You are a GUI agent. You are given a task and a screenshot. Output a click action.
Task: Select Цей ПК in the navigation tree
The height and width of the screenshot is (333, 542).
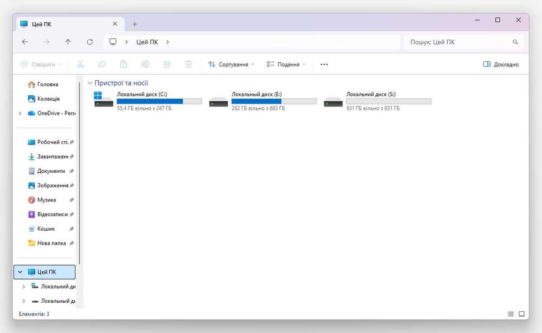pos(44,272)
